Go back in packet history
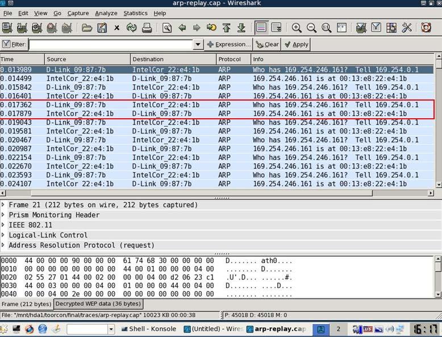442x337 pixels. (x=182, y=28)
